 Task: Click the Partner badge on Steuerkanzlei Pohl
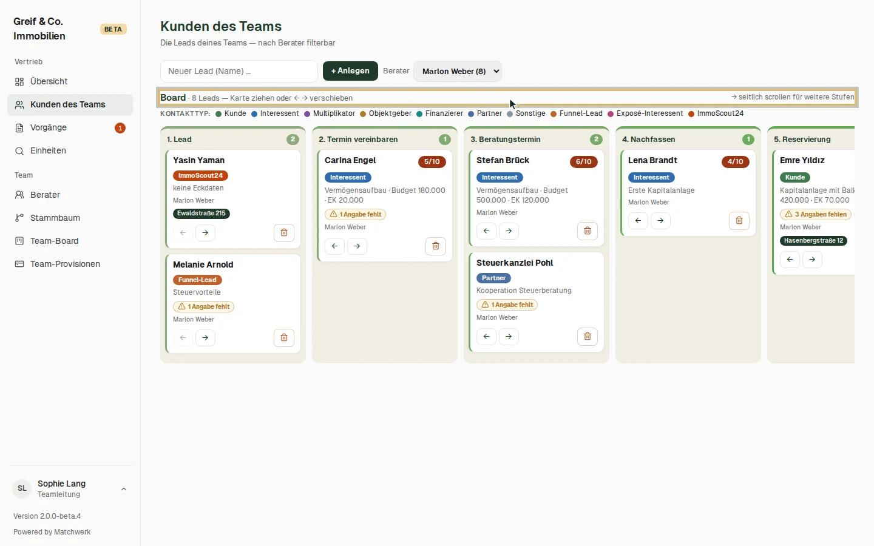pyautogui.click(x=494, y=278)
